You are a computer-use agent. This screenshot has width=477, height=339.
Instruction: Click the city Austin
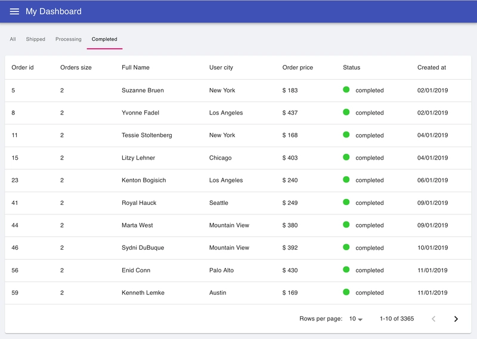tap(218, 293)
